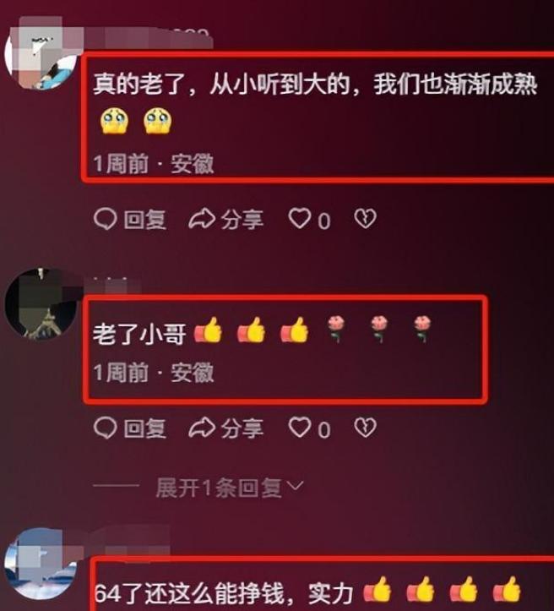Tap the 回复 label under second comment
This screenshot has width=554, height=611.
pos(145,428)
